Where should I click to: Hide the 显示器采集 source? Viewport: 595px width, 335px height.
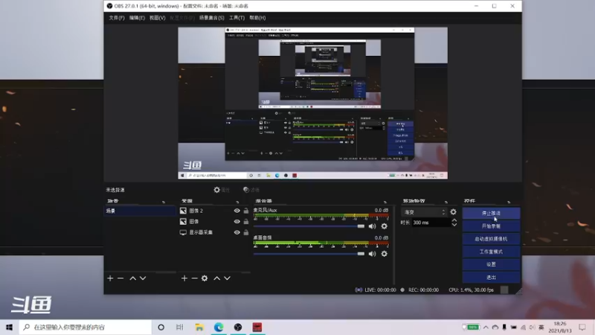coord(237,232)
